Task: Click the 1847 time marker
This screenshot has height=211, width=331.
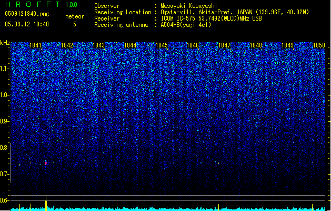Action: click(x=224, y=45)
